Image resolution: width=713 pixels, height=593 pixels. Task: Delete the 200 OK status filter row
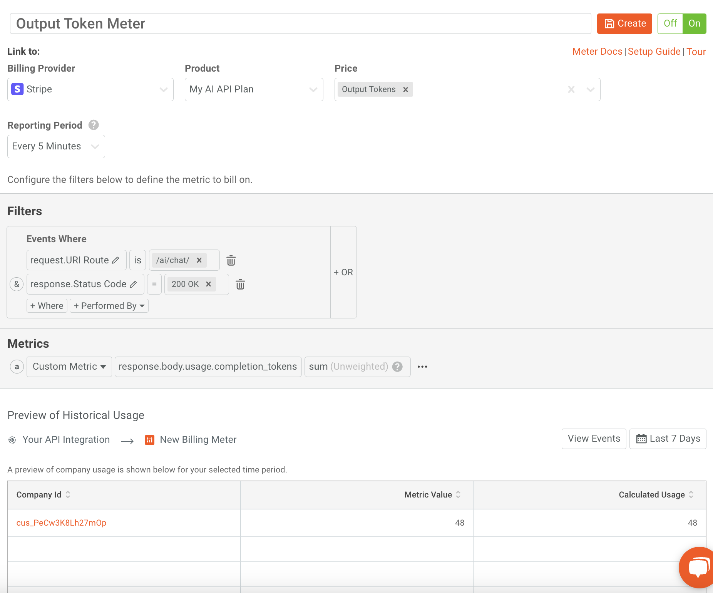pyautogui.click(x=240, y=285)
